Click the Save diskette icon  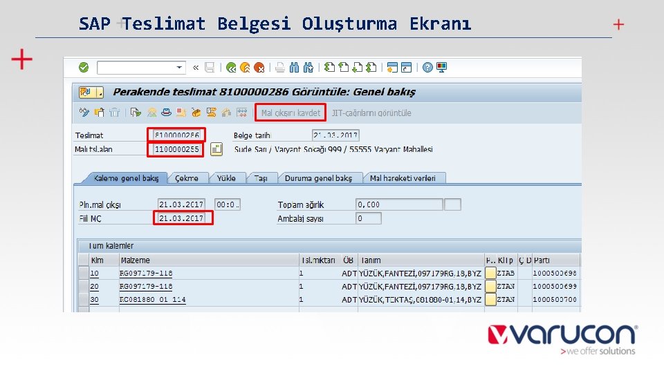click(x=210, y=67)
